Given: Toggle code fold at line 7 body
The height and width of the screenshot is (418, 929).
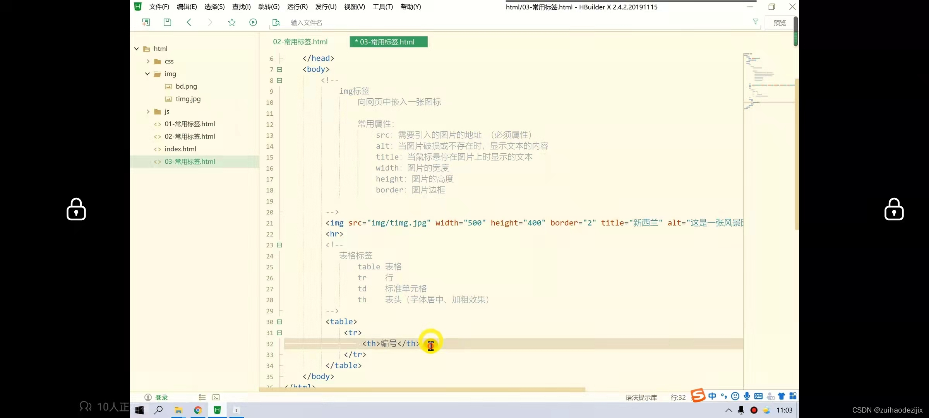Looking at the screenshot, I should pyautogui.click(x=279, y=70).
